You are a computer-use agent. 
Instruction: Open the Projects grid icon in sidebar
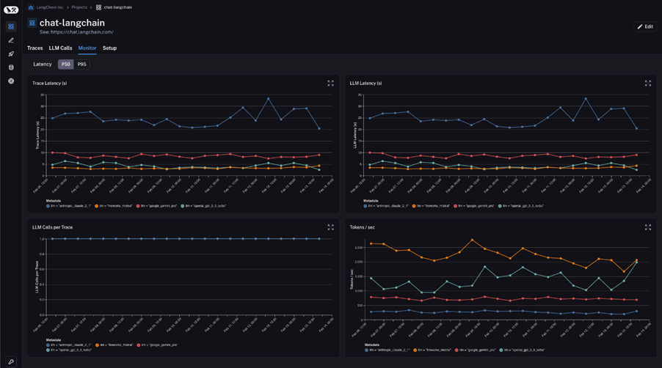(x=11, y=26)
